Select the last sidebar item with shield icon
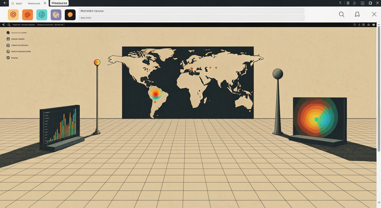381x208 pixels. (12, 58)
